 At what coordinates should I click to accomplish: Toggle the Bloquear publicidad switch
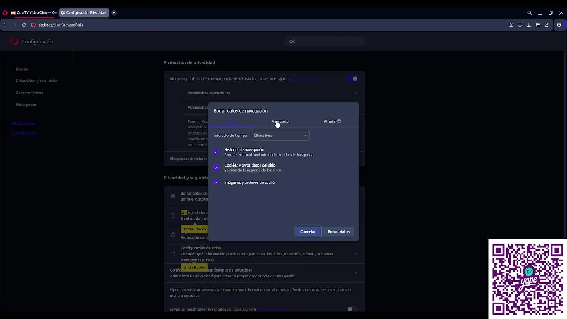353,79
